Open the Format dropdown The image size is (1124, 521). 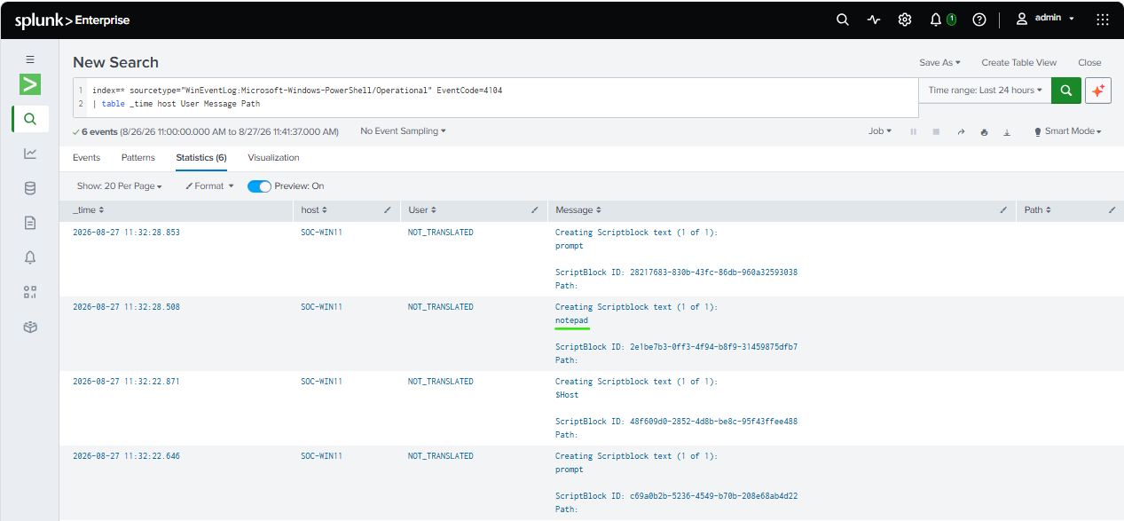coord(209,186)
